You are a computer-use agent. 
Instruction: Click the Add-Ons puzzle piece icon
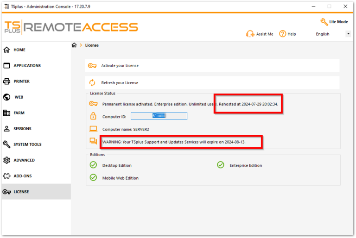6,176
